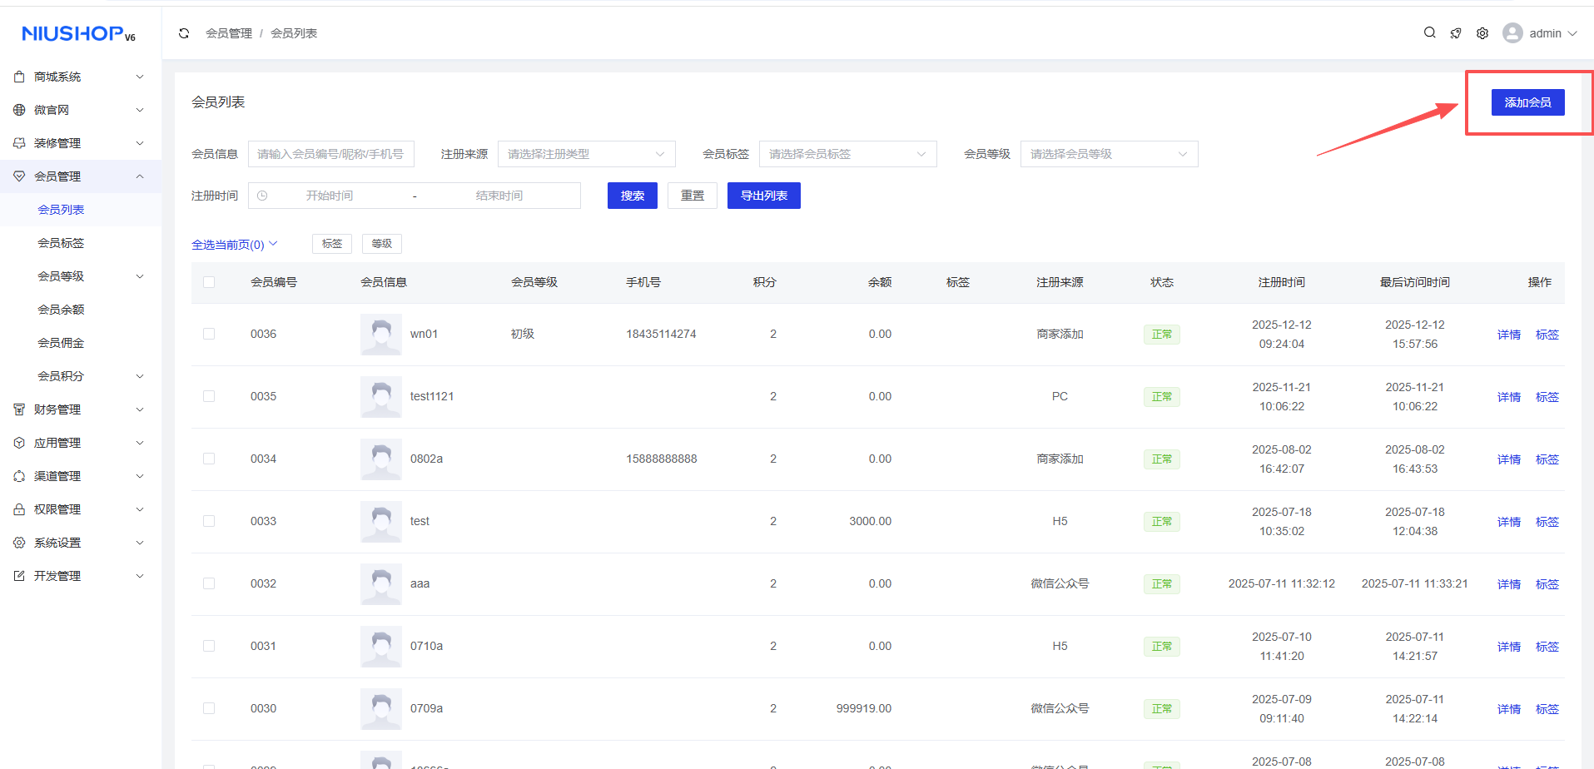
Task: Tick the checkbox for member 0036
Action: point(209,334)
